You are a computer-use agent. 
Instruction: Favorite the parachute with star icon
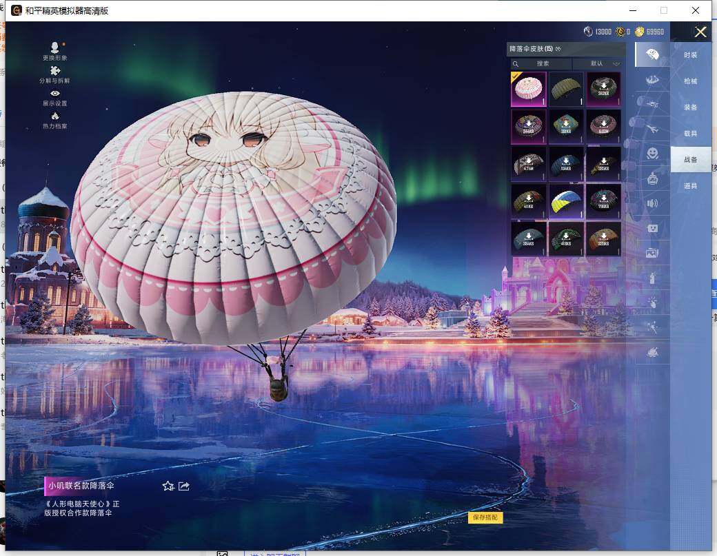pyautogui.click(x=168, y=486)
